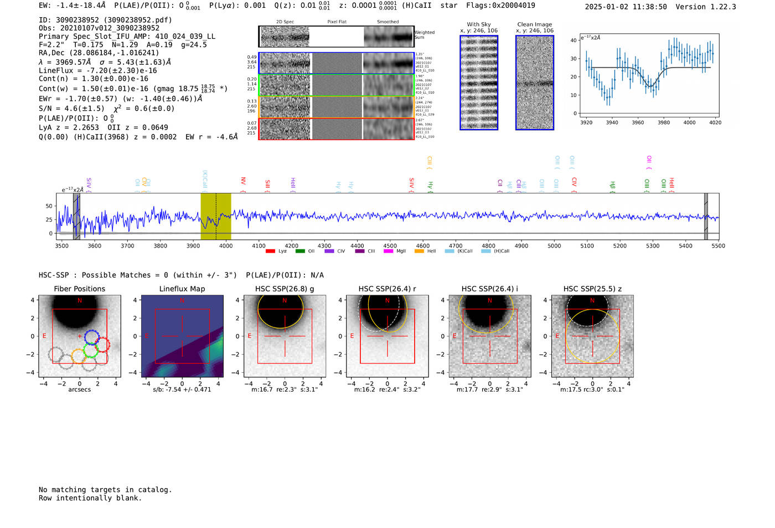775x528 pixels.
Task: Click the 'No matching targets in catalog.' text
Action: [105, 490]
